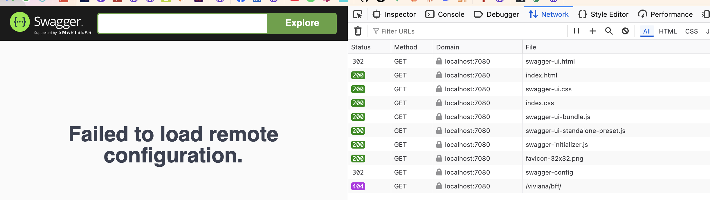Open the Style Editor tab
The height and width of the screenshot is (200, 710).
(x=603, y=14)
